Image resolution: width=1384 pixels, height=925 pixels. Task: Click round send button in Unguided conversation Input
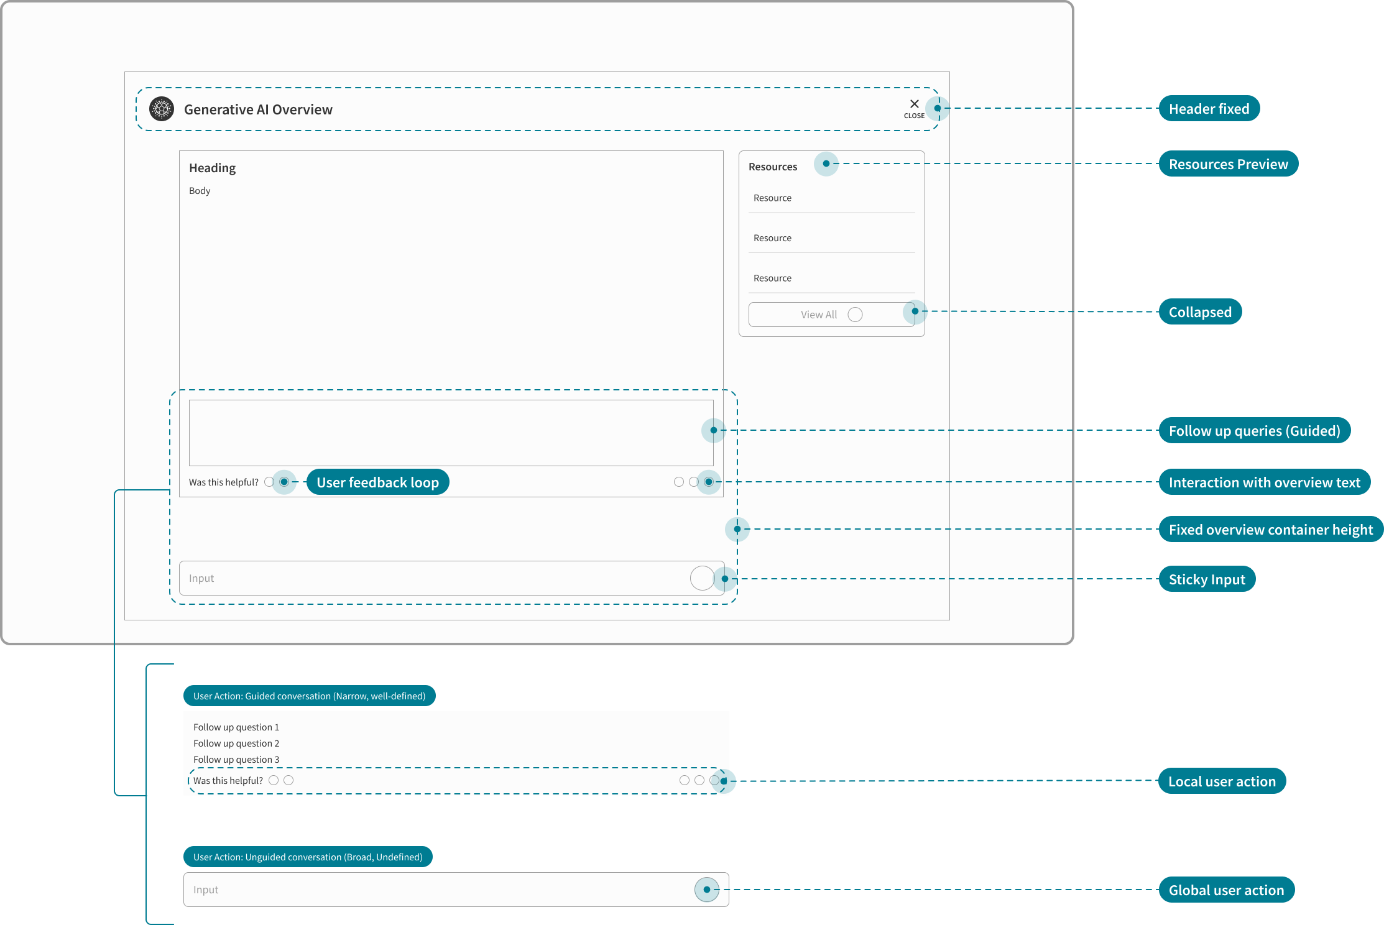pos(707,890)
